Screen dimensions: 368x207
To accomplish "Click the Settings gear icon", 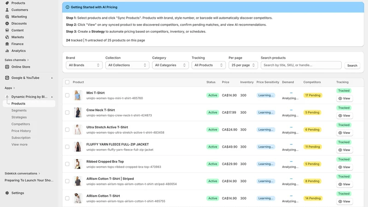I will pos(7,193).
